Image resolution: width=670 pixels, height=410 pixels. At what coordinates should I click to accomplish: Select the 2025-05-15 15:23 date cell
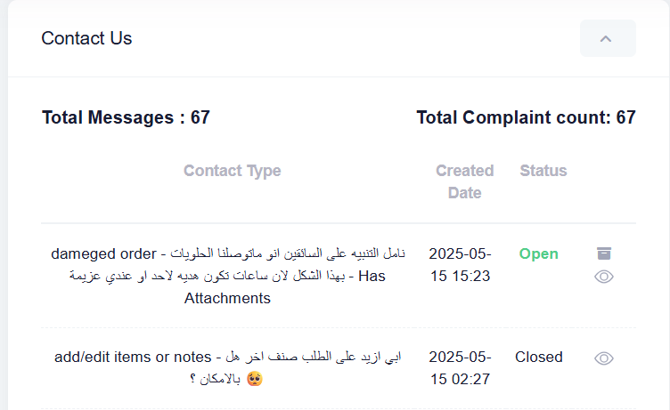461,264
